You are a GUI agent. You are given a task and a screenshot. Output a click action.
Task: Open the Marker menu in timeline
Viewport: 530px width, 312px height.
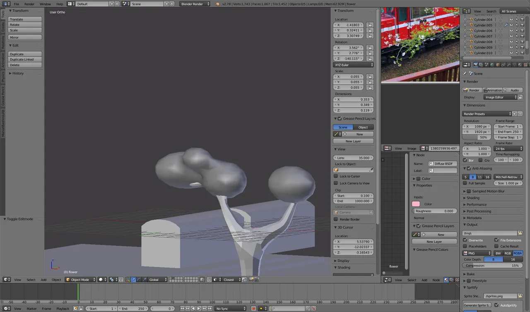[x=31, y=309]
